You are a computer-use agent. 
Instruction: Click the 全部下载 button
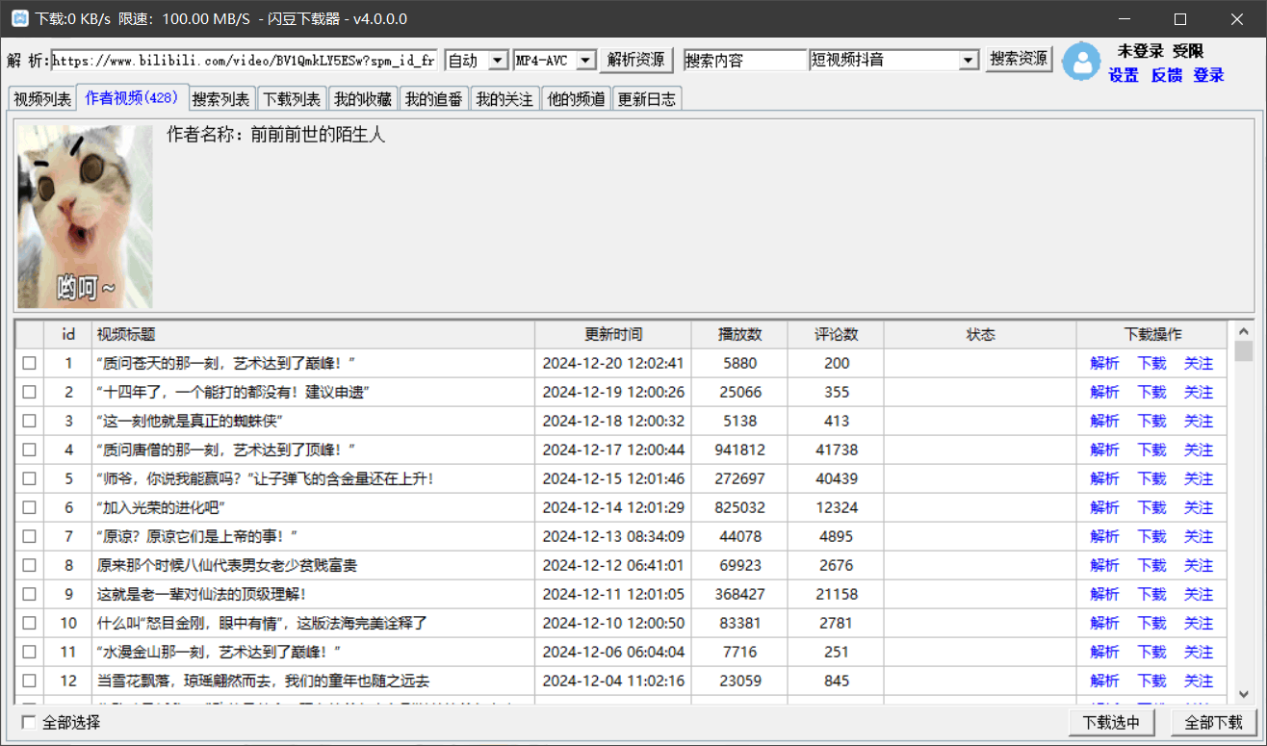coord(1214,723)
